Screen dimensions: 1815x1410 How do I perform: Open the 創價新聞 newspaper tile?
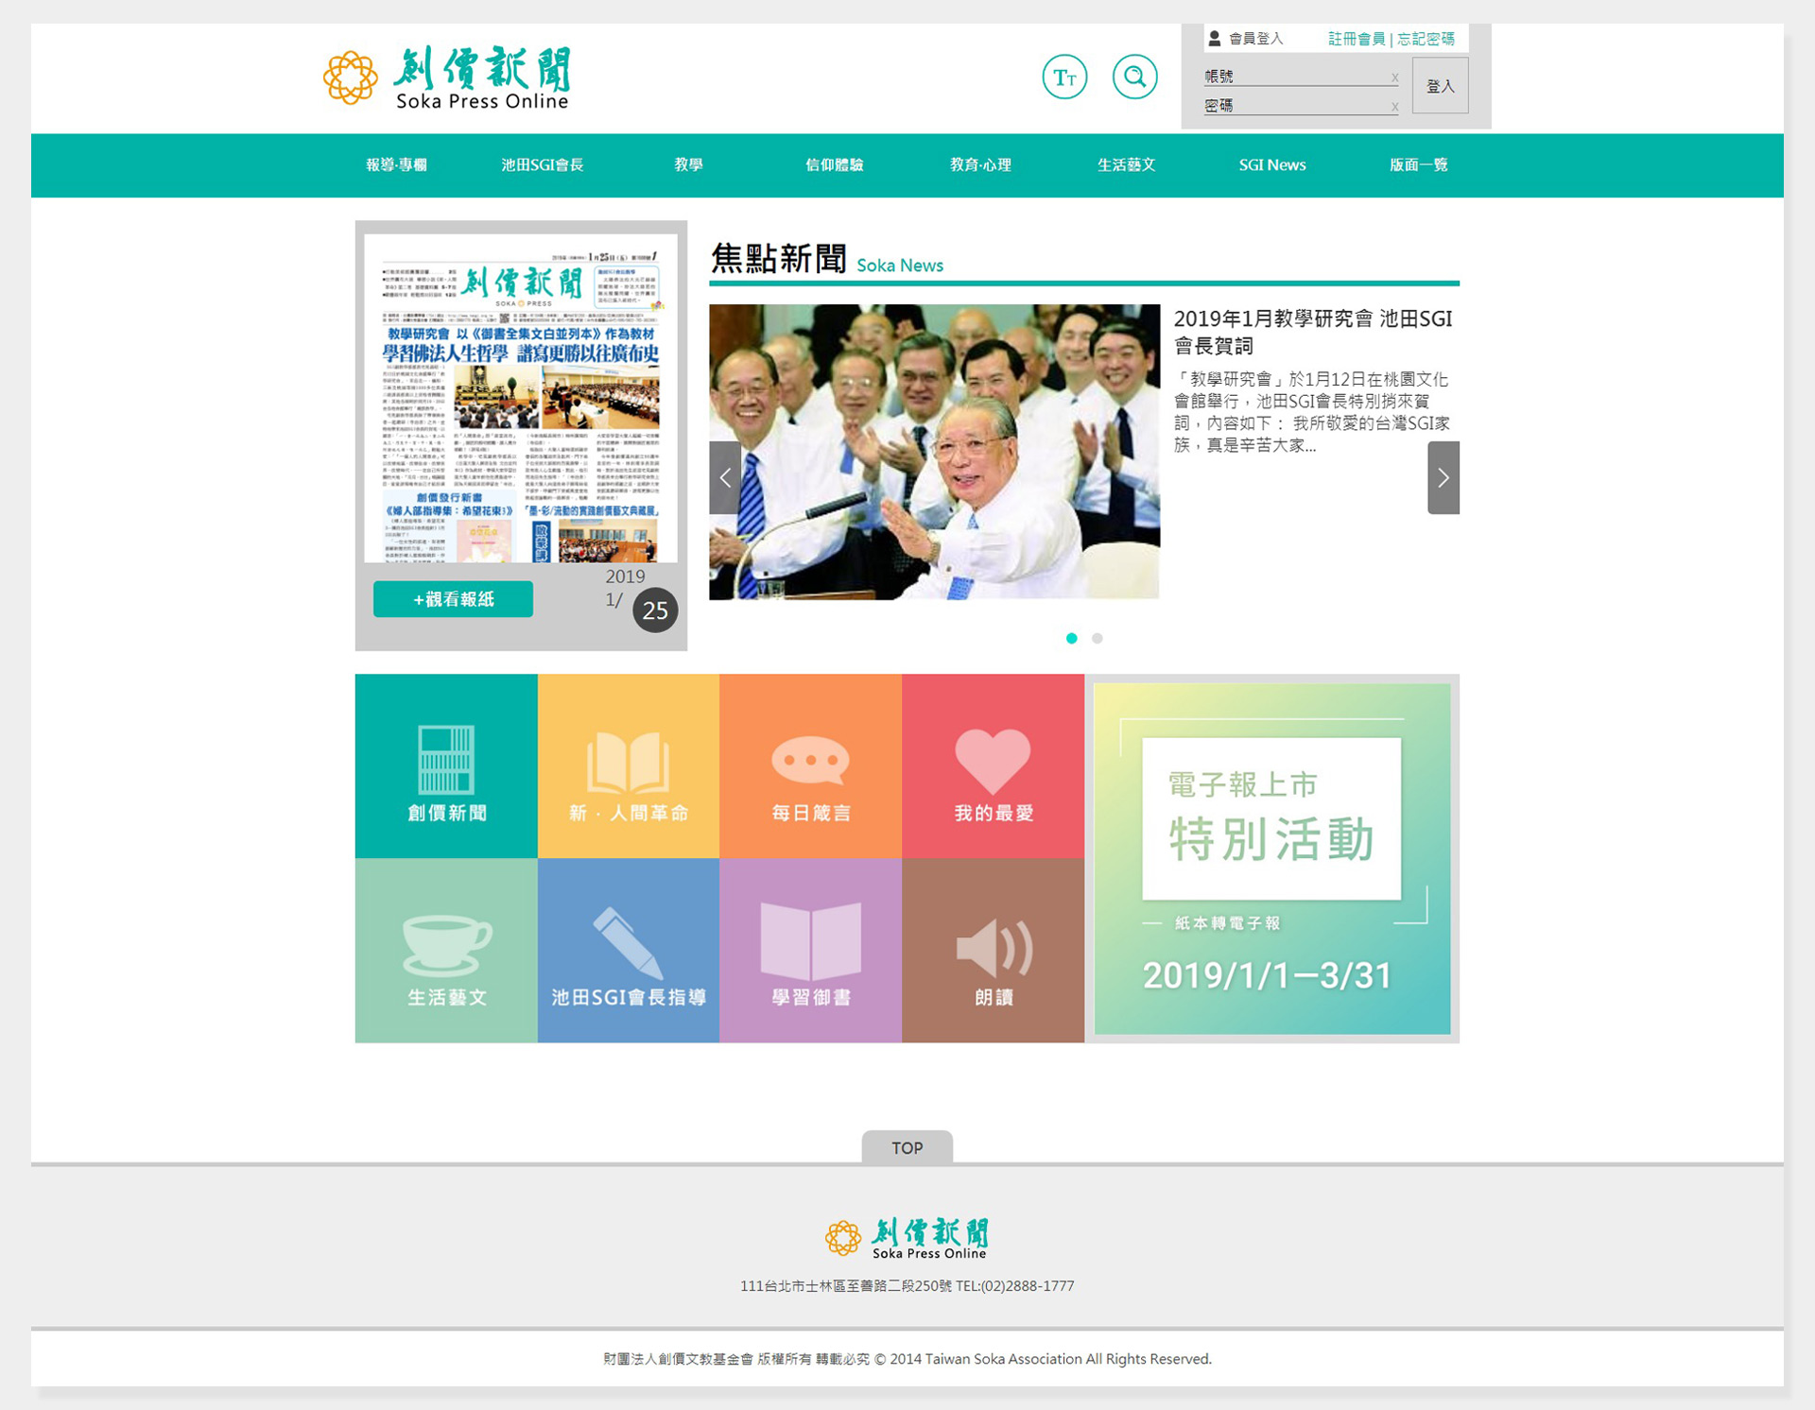coord(446,766)
